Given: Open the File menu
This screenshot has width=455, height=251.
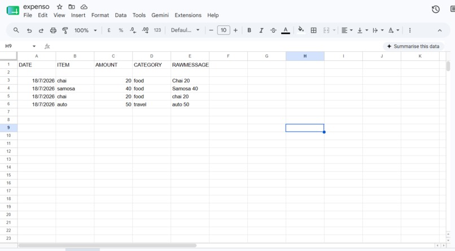Looking at the screenshot, I should click(28, 15).
